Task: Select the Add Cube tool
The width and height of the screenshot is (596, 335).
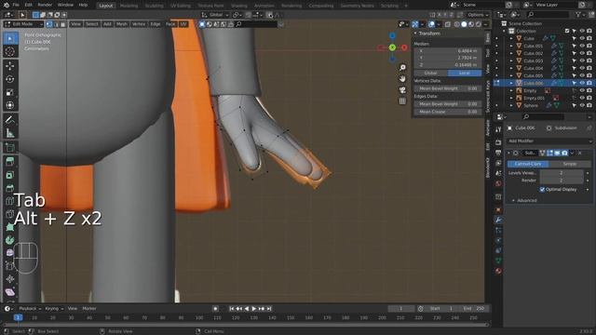Action: (x=10, y=147)
